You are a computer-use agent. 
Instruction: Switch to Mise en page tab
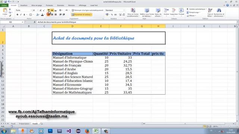[x=37, y=5]
